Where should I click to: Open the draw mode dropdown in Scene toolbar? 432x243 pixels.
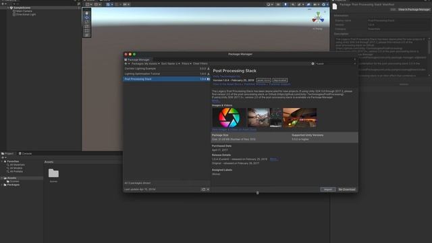(269, 5)
